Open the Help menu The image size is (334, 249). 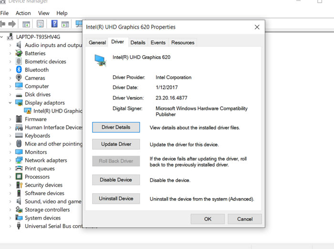62,13
